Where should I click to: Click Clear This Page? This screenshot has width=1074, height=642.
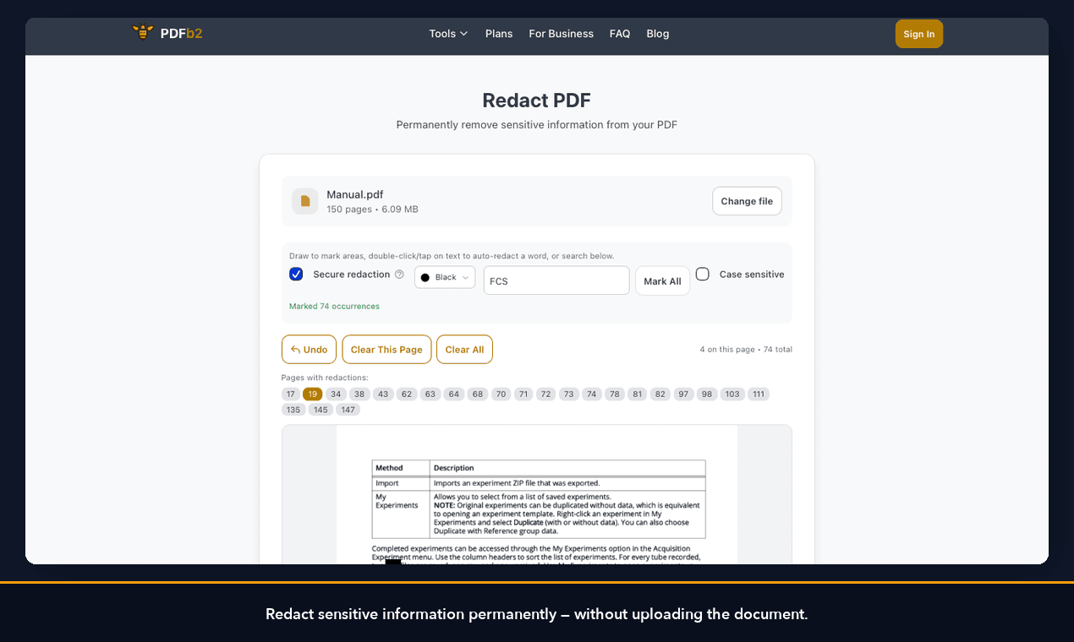(x=386, y=349)
